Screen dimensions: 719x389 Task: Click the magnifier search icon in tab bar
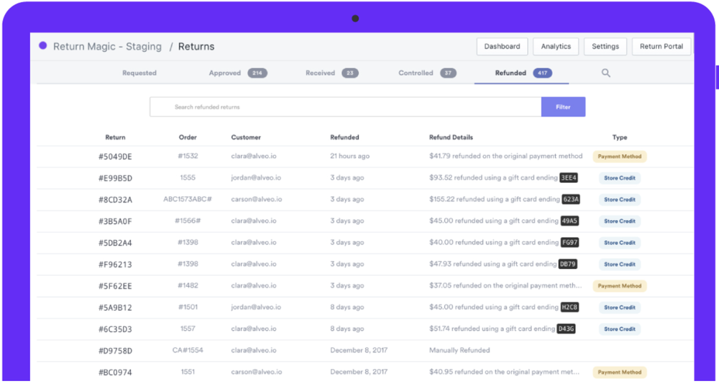[x=605, y=73]
